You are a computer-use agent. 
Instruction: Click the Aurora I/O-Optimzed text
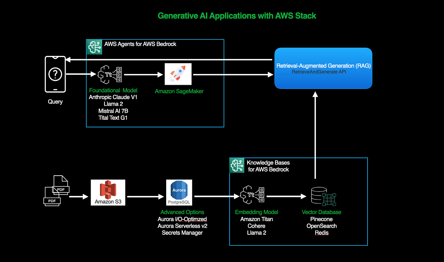click(x=182, y=219)
